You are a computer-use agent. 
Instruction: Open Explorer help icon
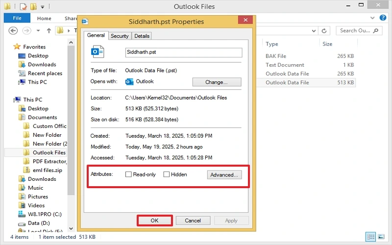(x=383, y=18)
